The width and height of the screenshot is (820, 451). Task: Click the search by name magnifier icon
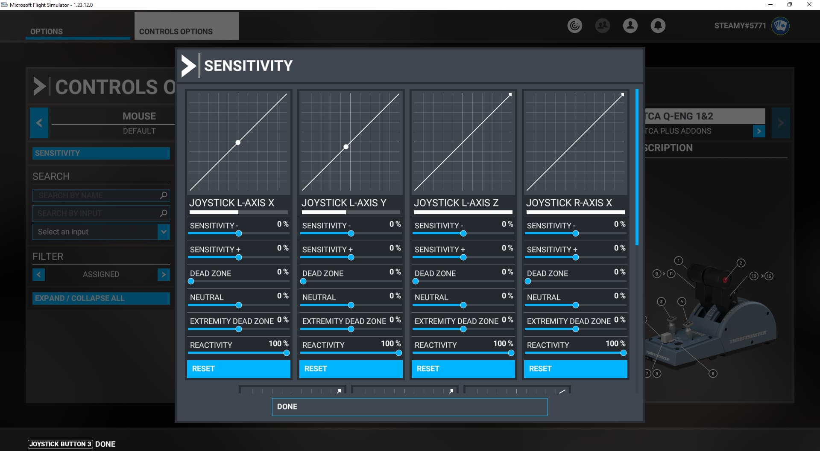click(163, 195)
